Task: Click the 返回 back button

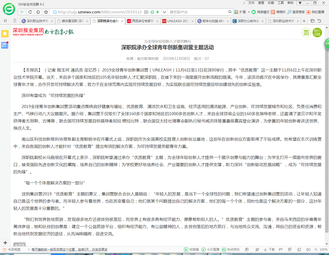Action: 20,245
